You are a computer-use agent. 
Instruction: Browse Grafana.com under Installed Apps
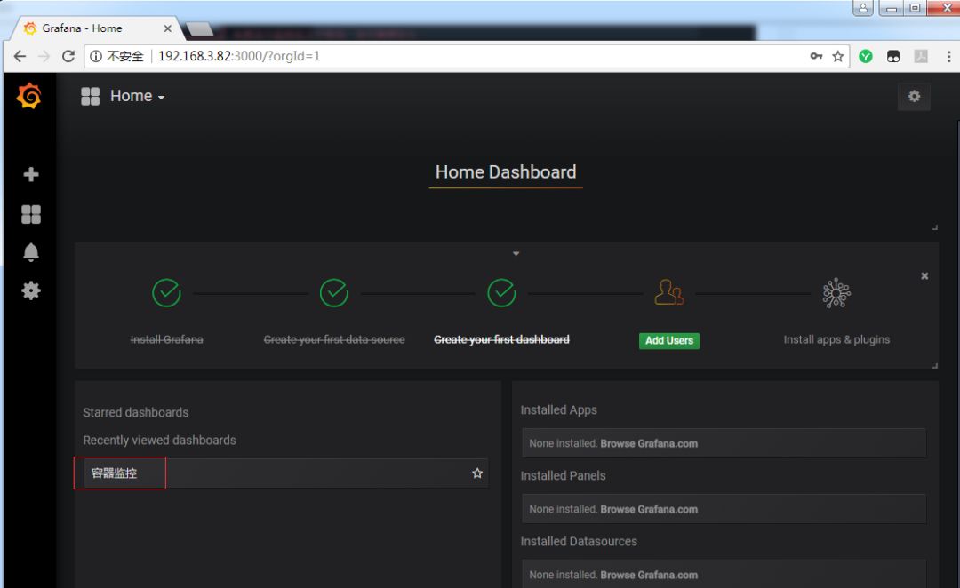point(649,443)
